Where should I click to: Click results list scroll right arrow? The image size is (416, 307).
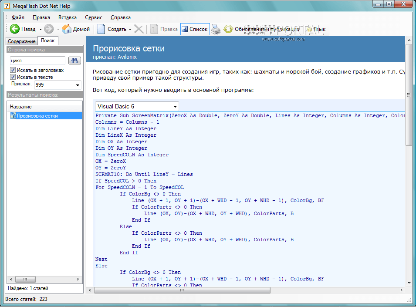pos(78,279)
